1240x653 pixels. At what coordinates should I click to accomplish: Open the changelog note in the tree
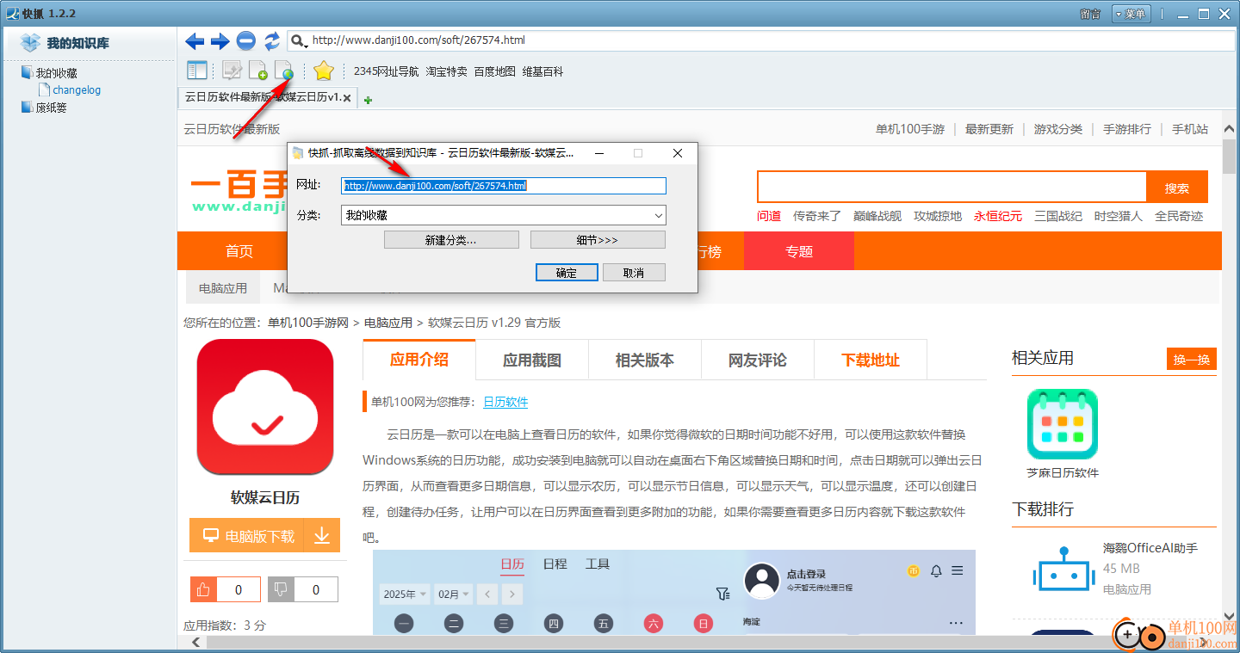click(x=77, y=89)
